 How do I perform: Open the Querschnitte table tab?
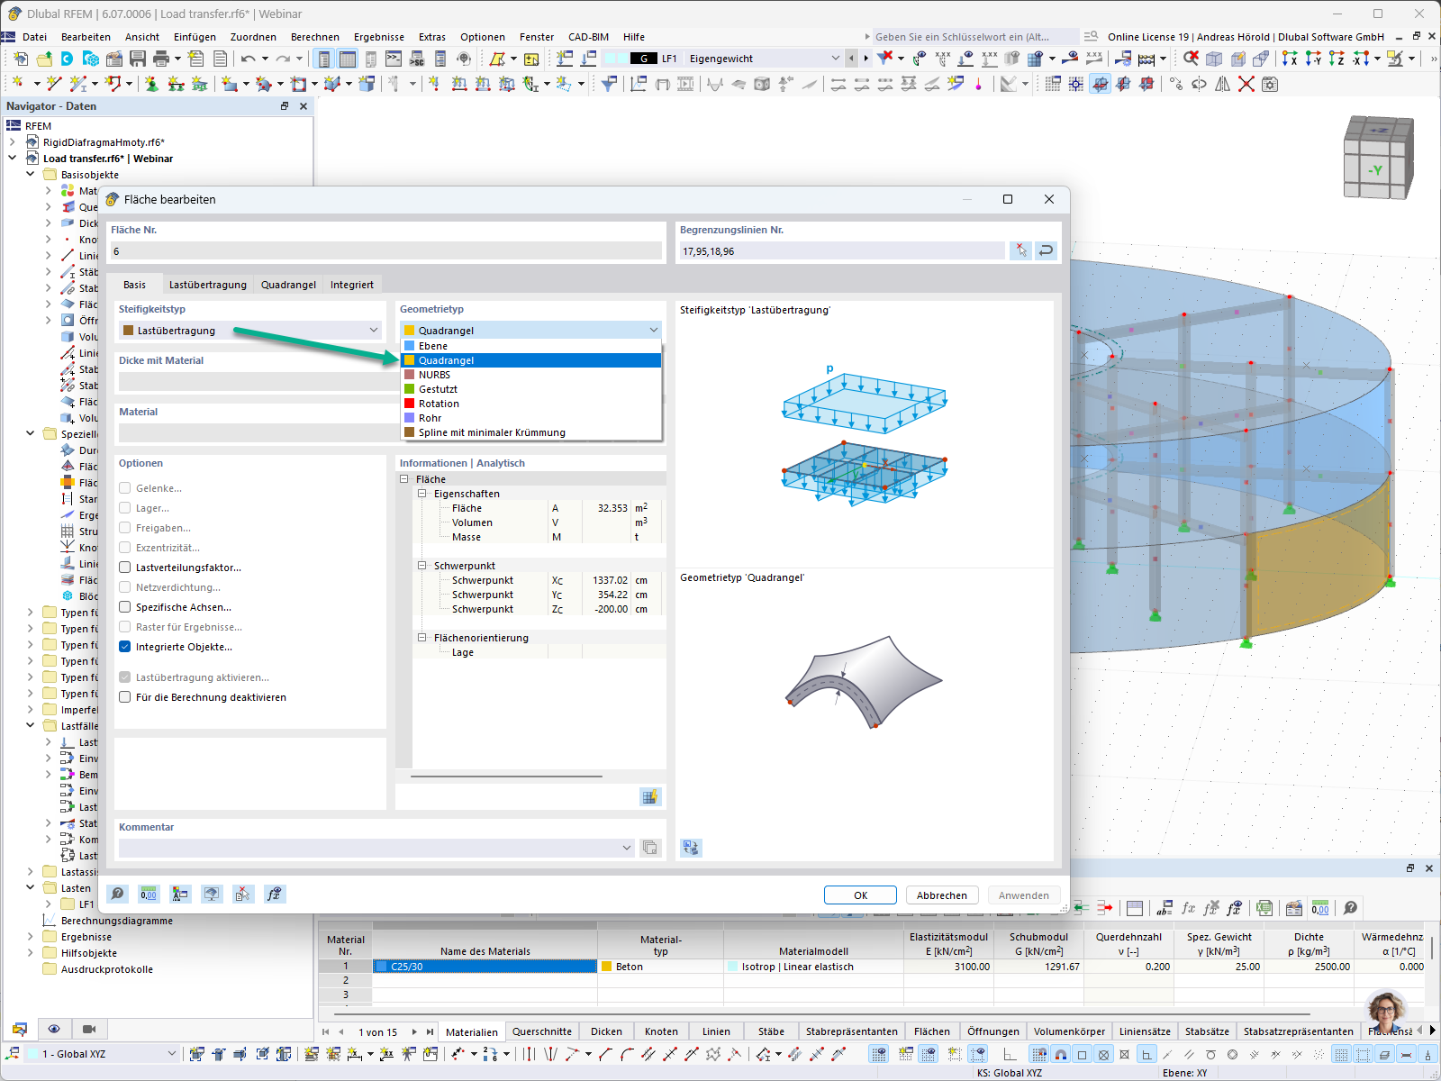click(x=541, y=1031)
